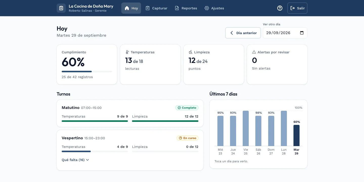Click the broom icon on Limpieza card

(191, 52)
